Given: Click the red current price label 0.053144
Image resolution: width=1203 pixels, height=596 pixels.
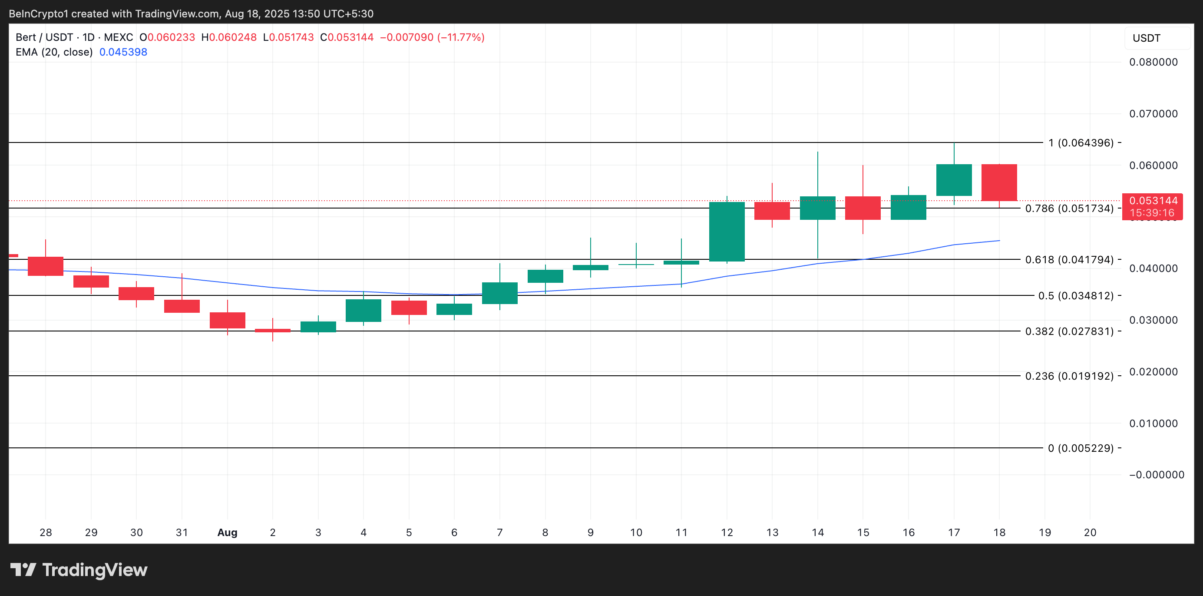Looking at the screenshot, I should coord(1153,201).
